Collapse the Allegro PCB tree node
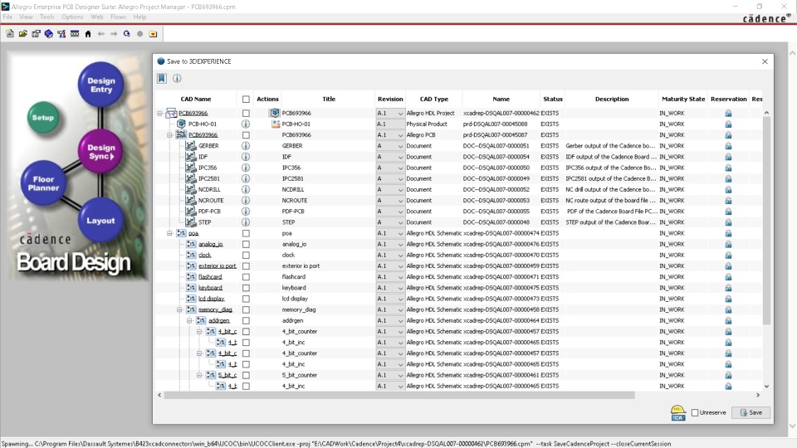 [x=169, y=135]
